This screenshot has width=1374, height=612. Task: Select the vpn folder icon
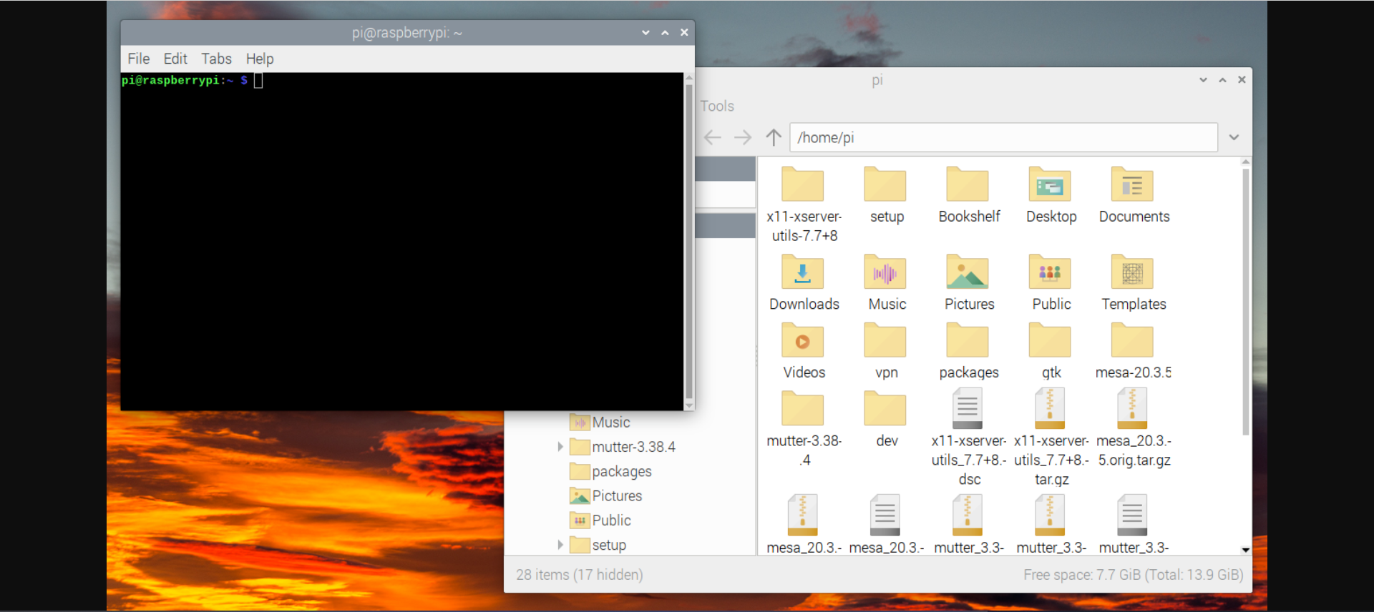(885, 340)
